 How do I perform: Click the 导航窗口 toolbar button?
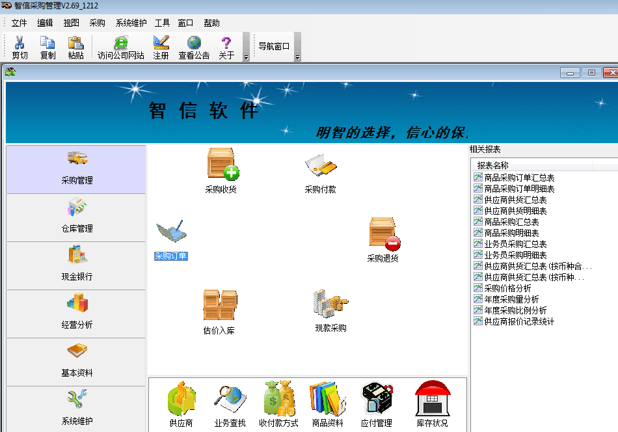coord(274,46)
